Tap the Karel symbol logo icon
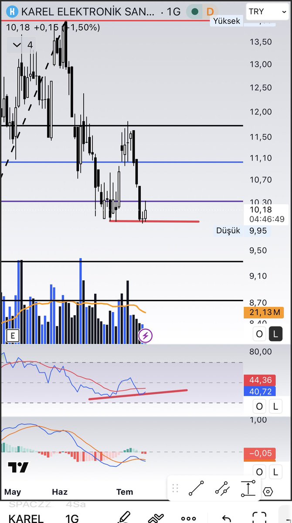Image resolution: width=292 pixels, height=523 pixels. (x=13, y=12)
